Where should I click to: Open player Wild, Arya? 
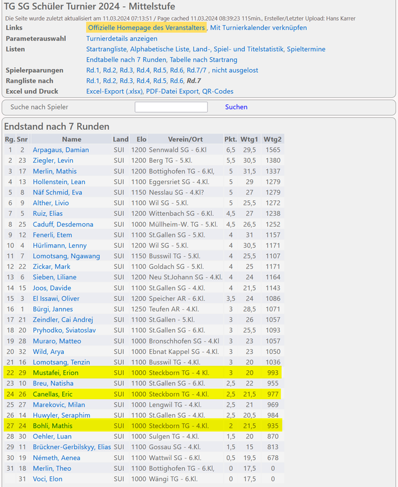[49, 351]
